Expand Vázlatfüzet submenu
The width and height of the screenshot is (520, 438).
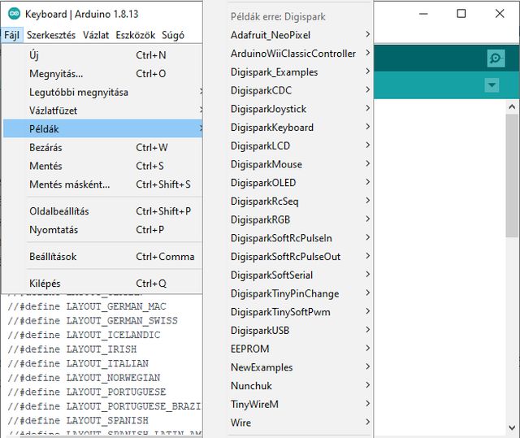point(103,111)
